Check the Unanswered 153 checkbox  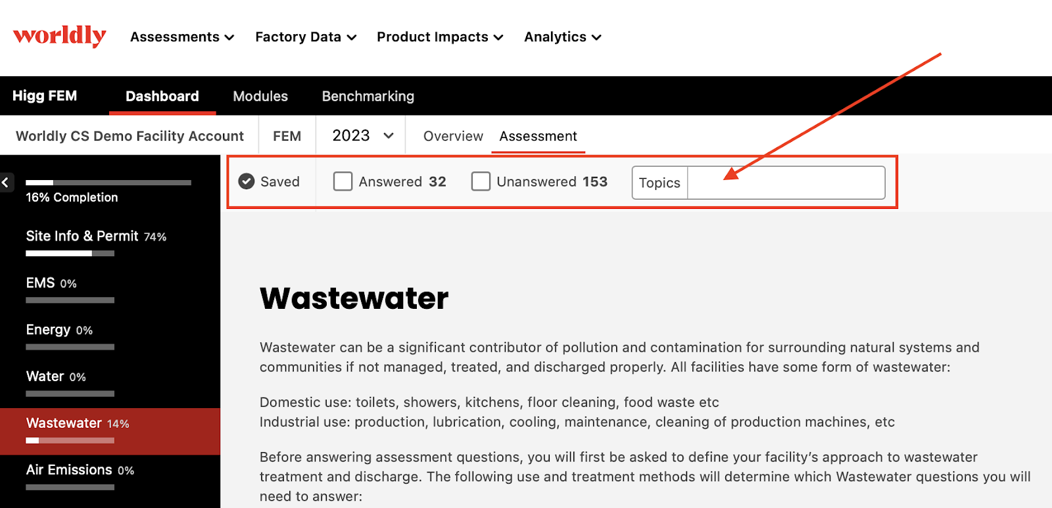[481, 181]
